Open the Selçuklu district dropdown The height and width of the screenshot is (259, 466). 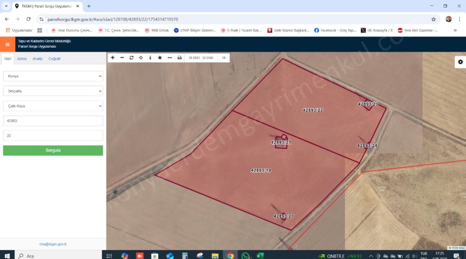53,91
